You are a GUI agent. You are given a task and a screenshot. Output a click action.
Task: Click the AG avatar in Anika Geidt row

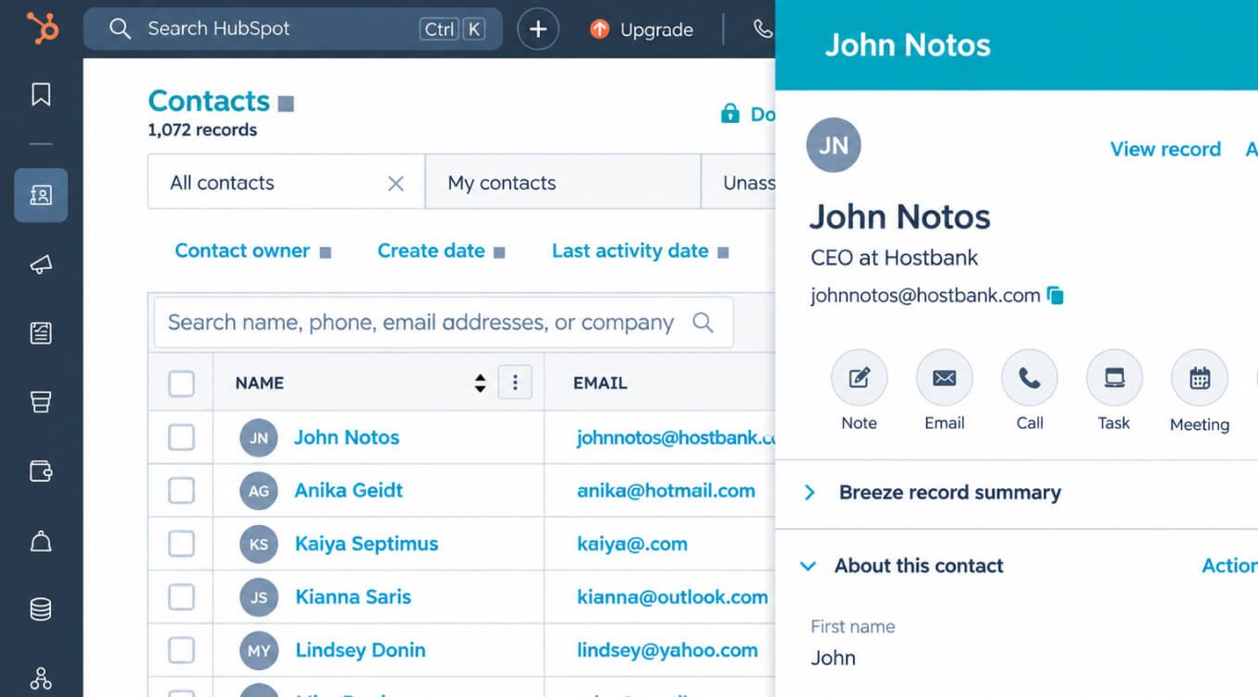(259, 491)
